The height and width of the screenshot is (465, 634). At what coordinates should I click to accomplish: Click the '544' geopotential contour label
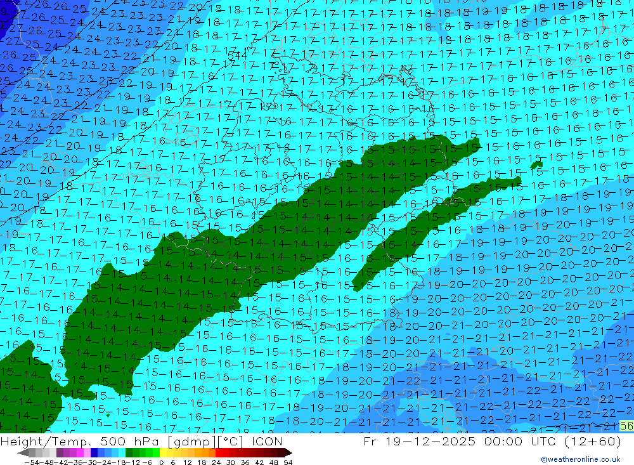pos(237,55)
